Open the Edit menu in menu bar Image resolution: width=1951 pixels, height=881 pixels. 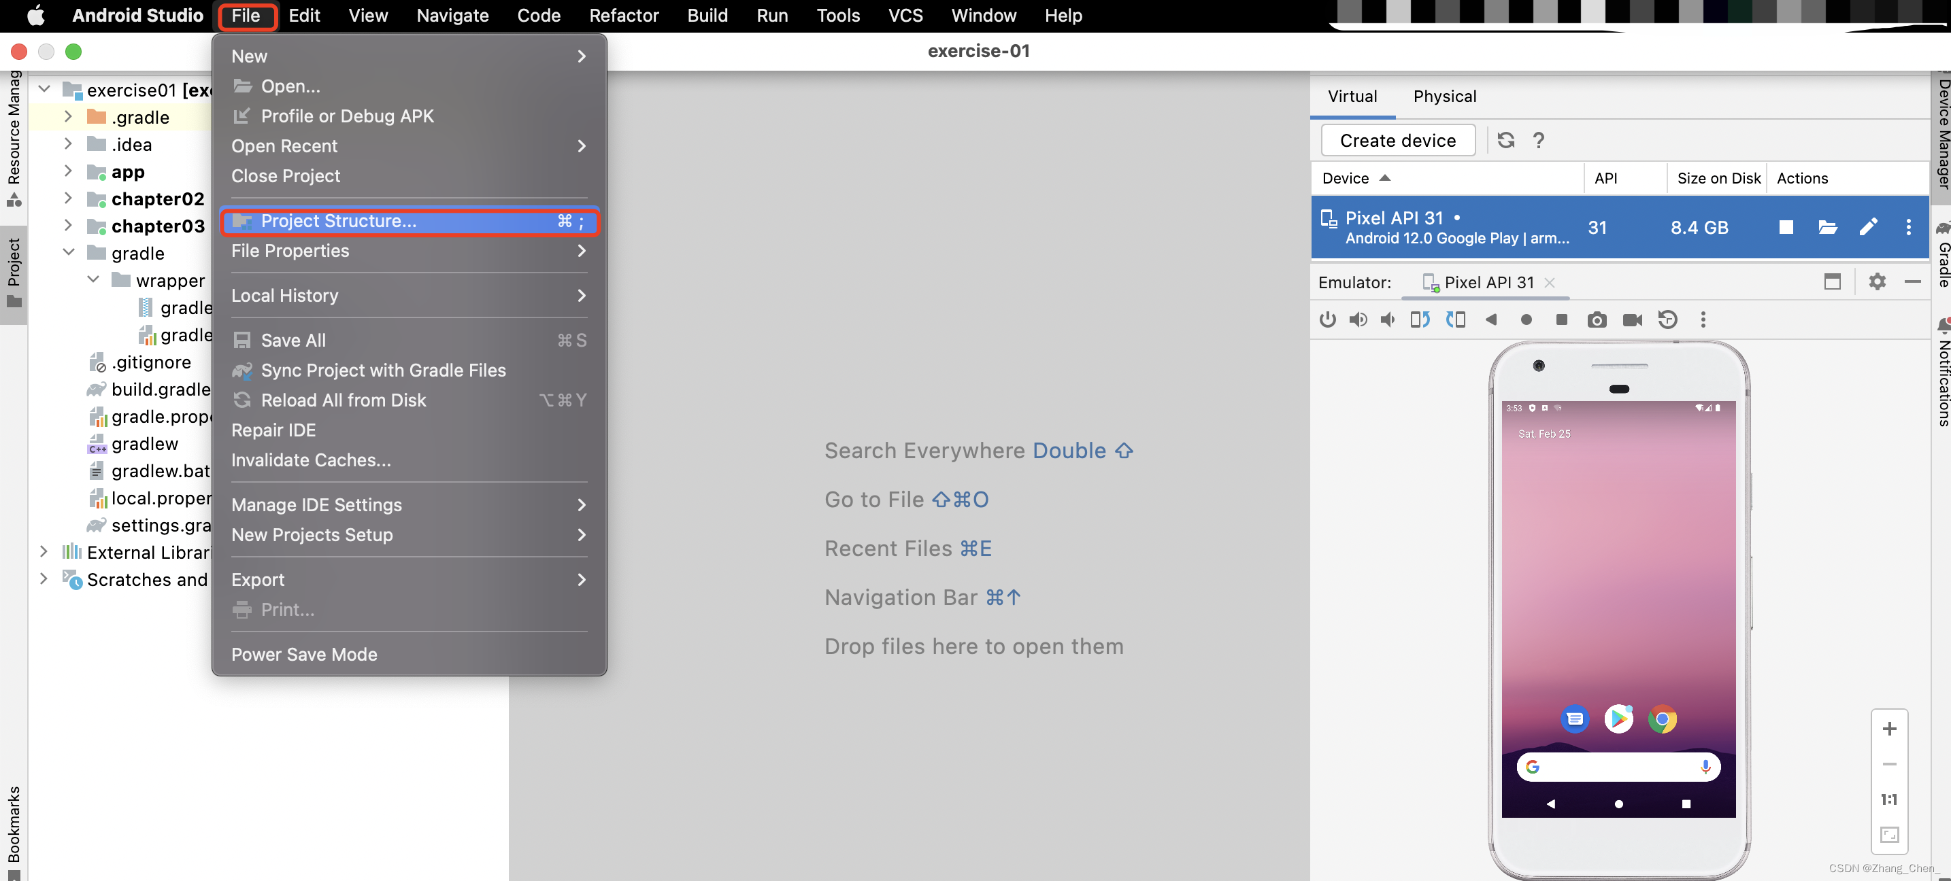tap(303, 15)
